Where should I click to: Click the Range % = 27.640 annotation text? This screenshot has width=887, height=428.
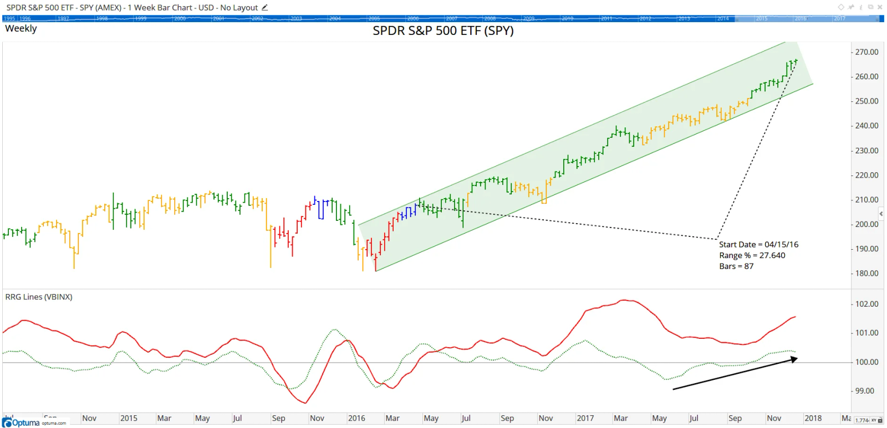752,255
